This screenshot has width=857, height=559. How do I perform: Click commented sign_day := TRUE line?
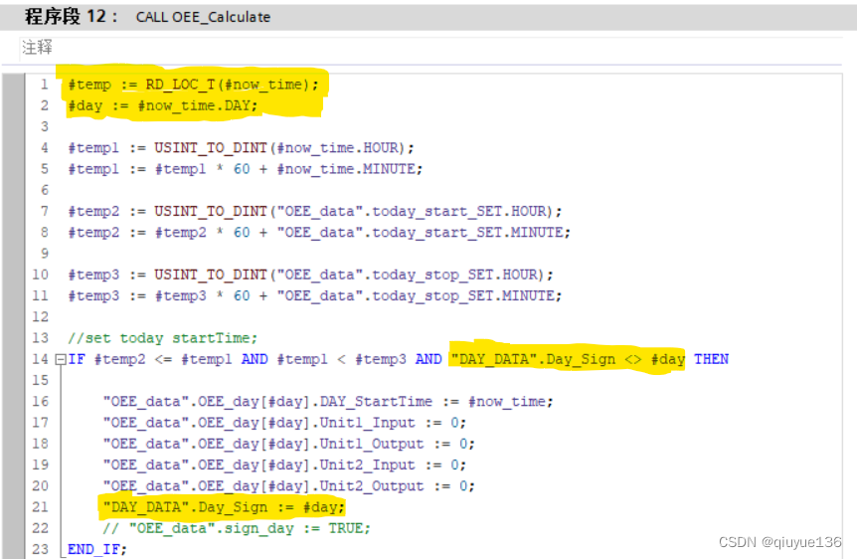[237, 528]
